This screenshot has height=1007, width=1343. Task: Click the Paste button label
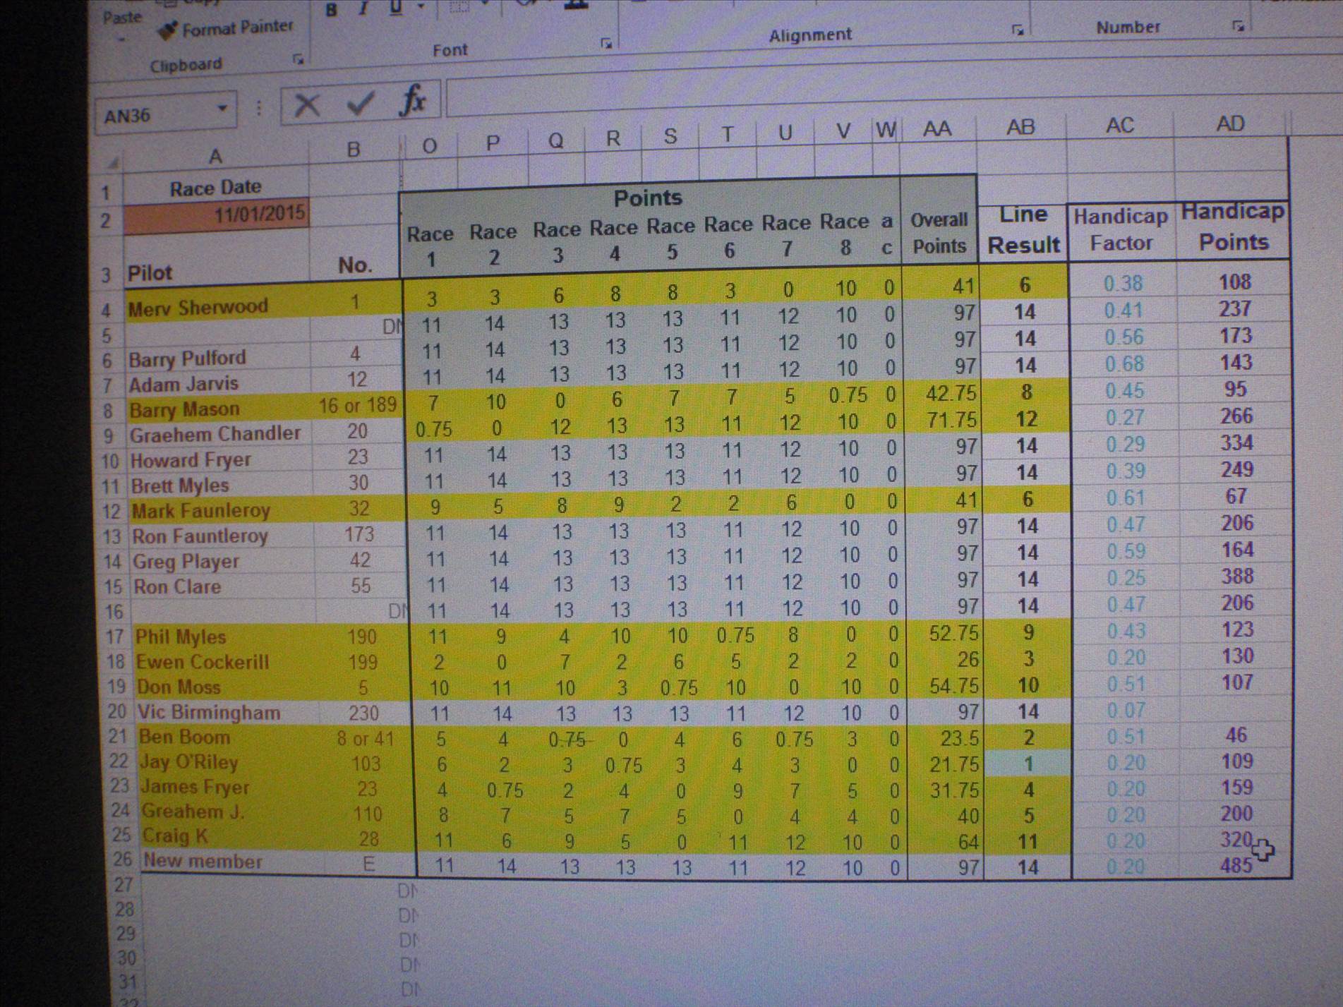[x=121, y=17]
